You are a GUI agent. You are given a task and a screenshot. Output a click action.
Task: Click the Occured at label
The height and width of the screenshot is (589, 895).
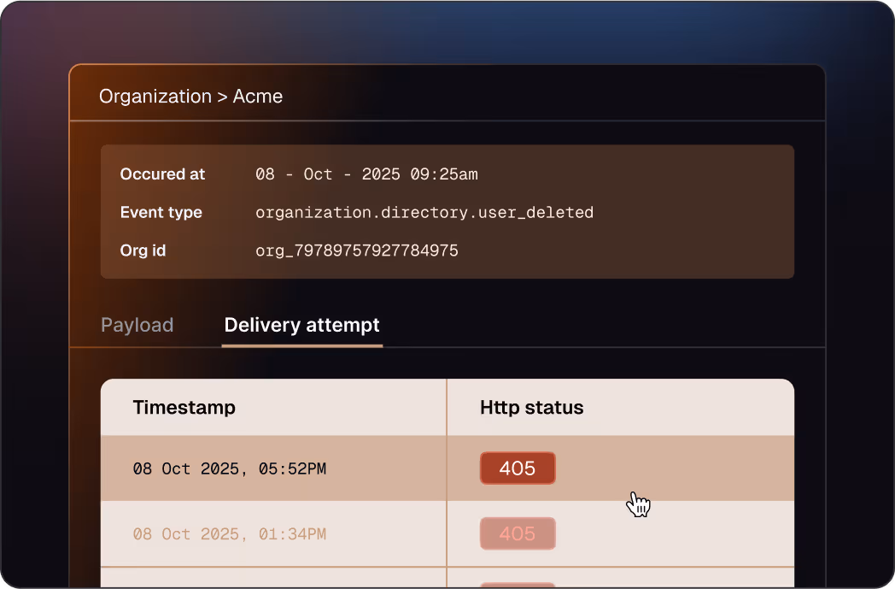[x=162, y=174]
